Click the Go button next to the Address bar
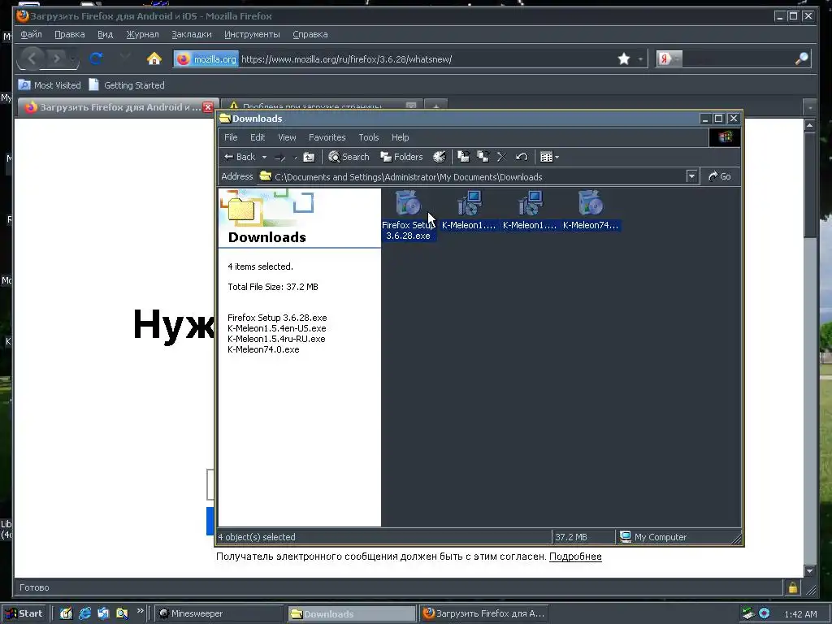This screenshot has width=832, height=624. (x=720, y=176)
